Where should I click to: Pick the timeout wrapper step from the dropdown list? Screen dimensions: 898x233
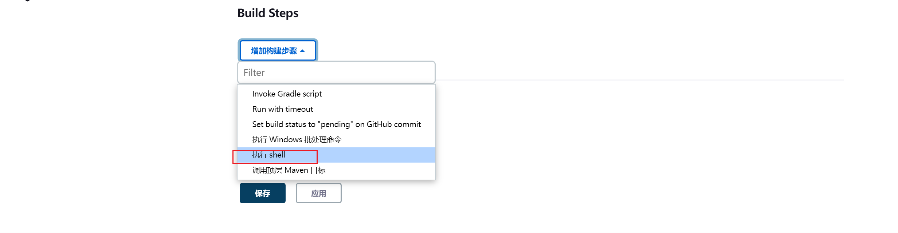click(336, 109)
